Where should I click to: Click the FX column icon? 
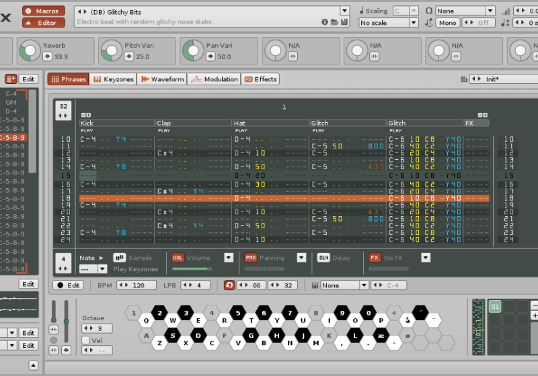point(375,258)
